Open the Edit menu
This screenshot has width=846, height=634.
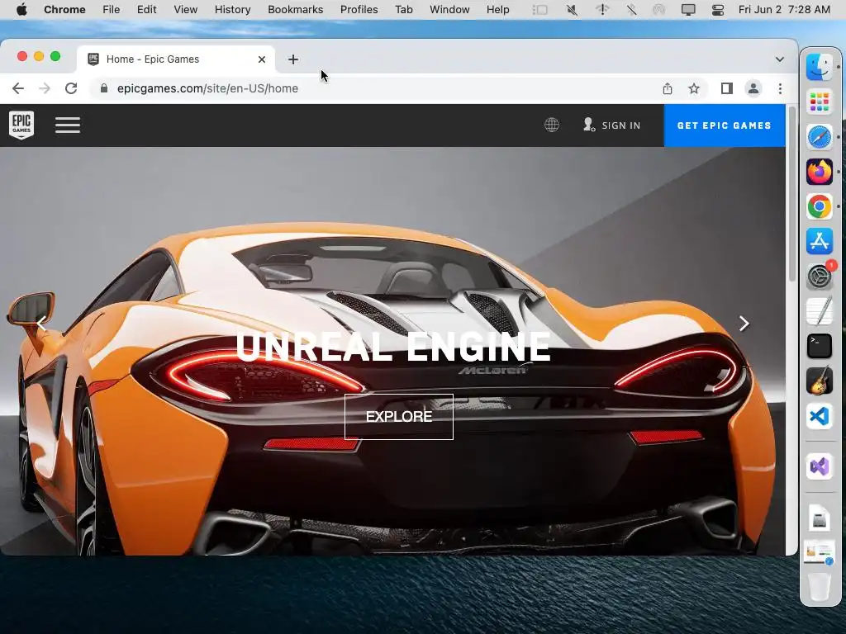point(146,10)
